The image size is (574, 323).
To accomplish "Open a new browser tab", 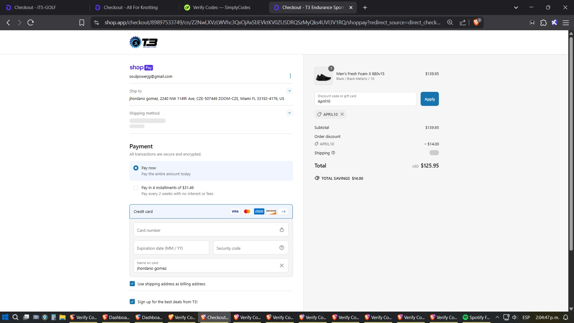I will coord(365,7).
